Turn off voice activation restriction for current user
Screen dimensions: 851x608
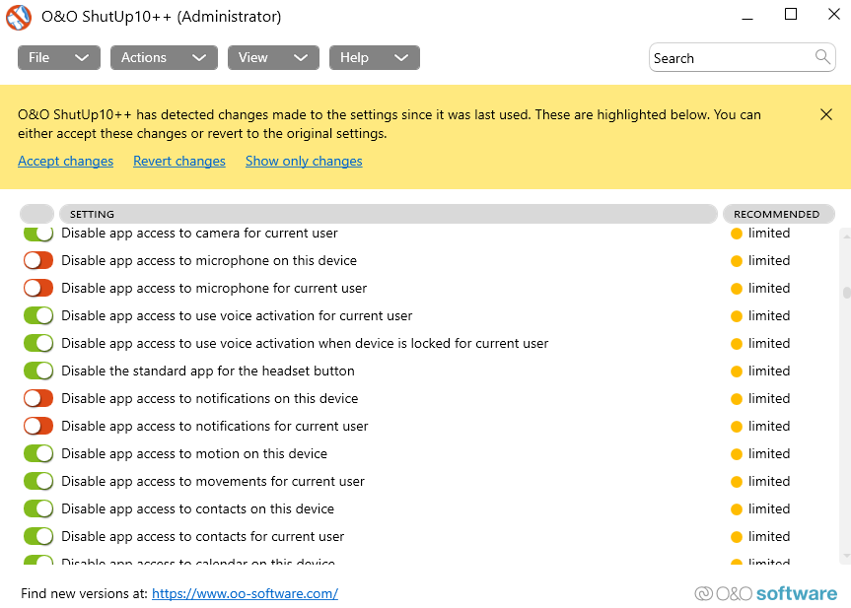click(37, 315)
